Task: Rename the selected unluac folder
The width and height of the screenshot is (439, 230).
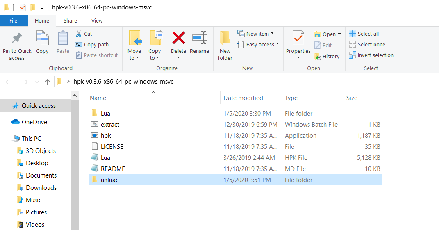Action: (x=199, y=43)
